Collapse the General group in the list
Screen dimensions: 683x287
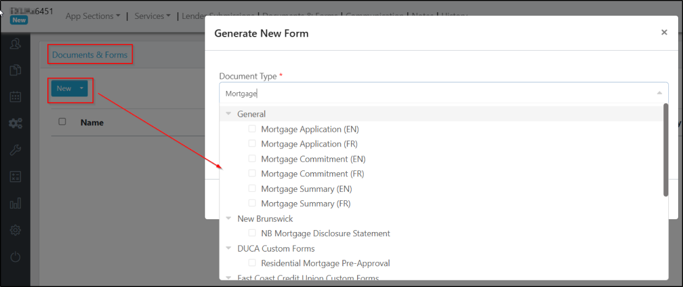(x=228, y=114)
